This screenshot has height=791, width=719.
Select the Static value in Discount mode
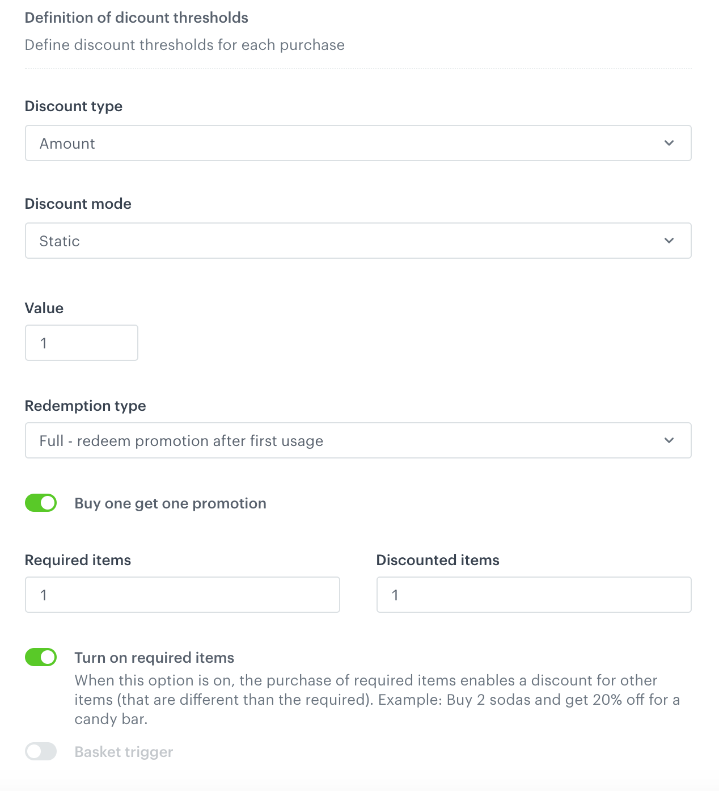pyautogui.click(x=59, y=241)
